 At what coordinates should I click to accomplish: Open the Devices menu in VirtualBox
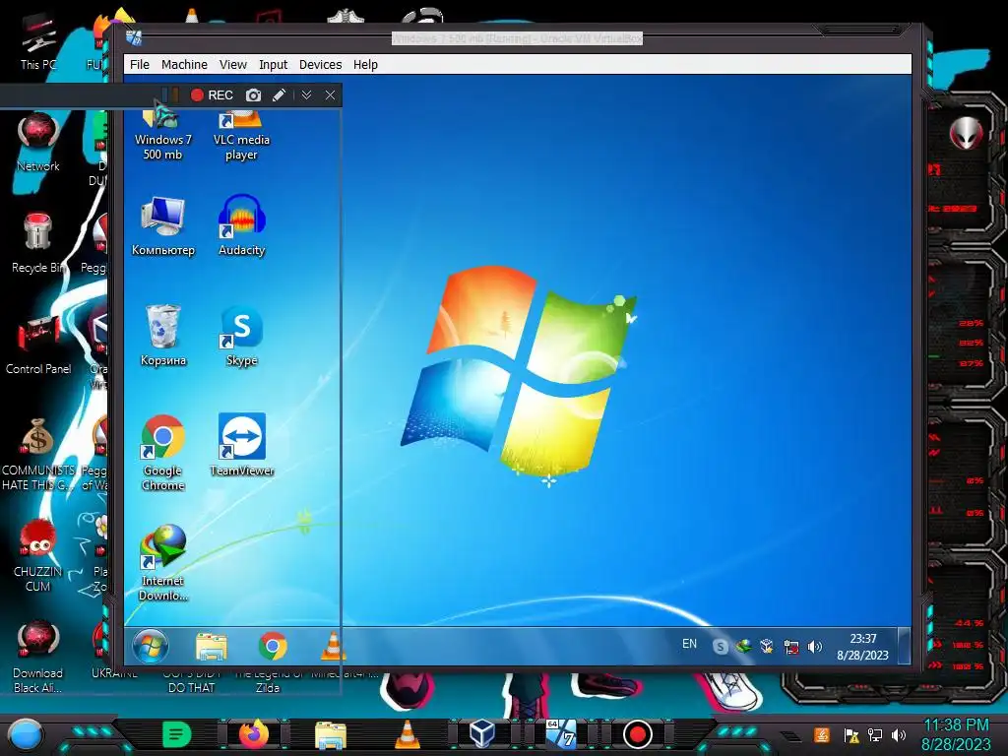[320, 64]
